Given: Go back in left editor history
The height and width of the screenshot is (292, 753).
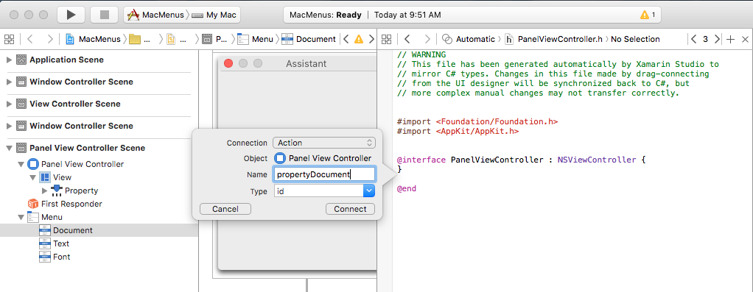Looking at the screenshot, I should click(x=29, y=39).
